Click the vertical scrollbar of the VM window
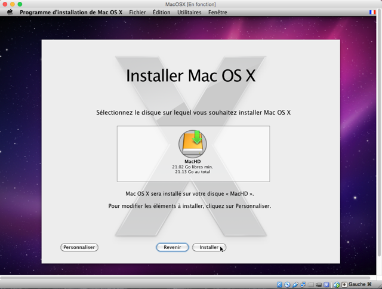Screen dimensions: 382x289 [x=379, y=131]
